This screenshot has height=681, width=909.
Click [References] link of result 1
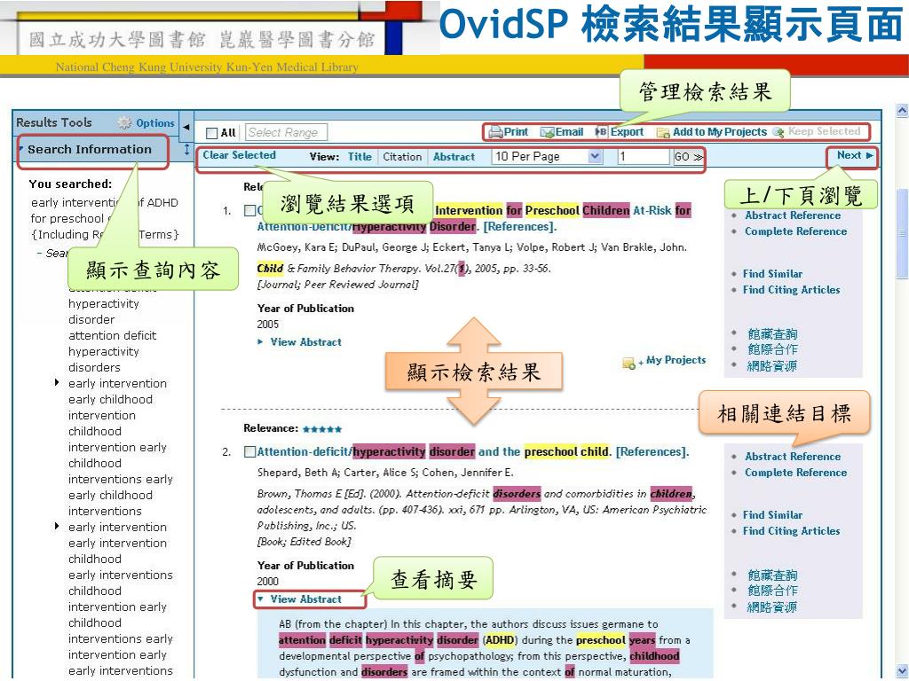click(520, 226)
